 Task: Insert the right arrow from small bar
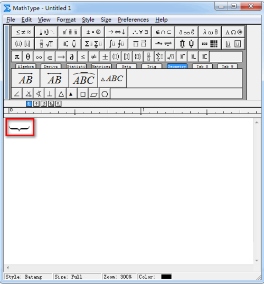[61, 57]
